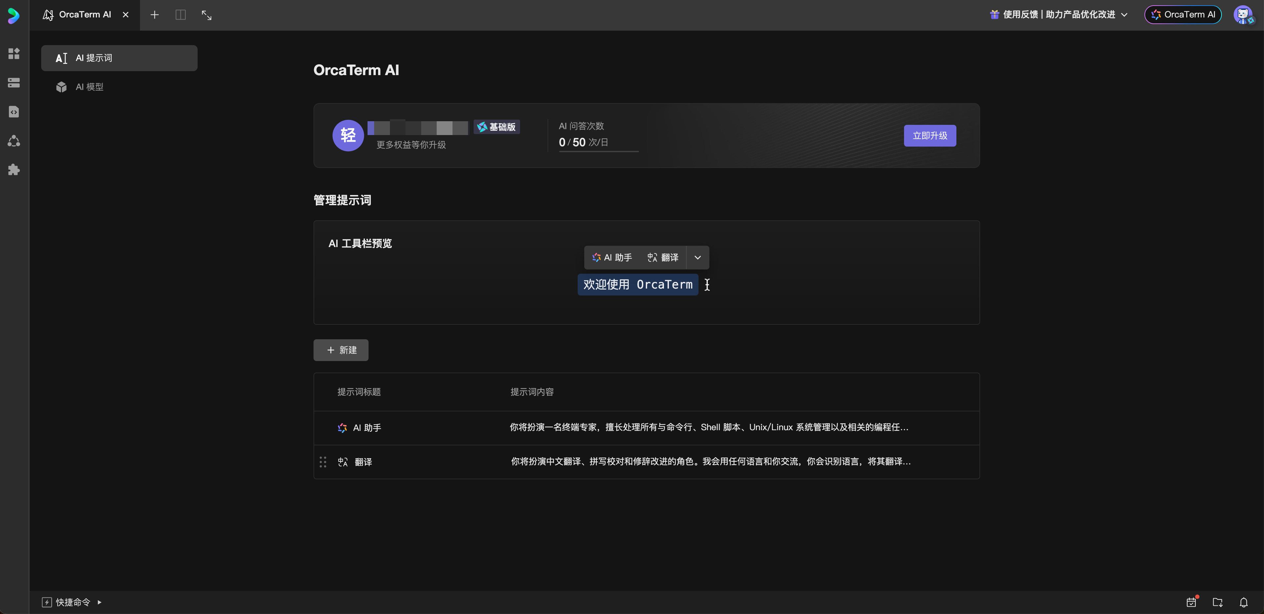This screenshot has height=614, width=1264.
Task: Select the AI 模型 menu item
Action: pos(89,87)
